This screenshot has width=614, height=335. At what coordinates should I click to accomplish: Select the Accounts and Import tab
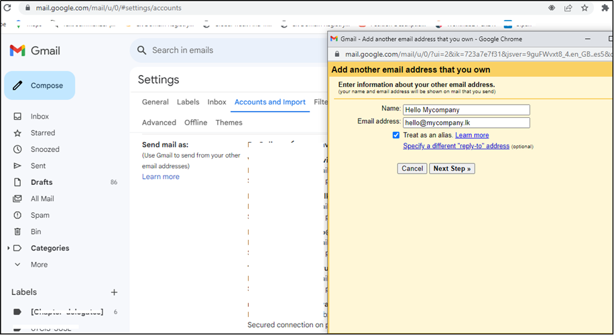270,102
